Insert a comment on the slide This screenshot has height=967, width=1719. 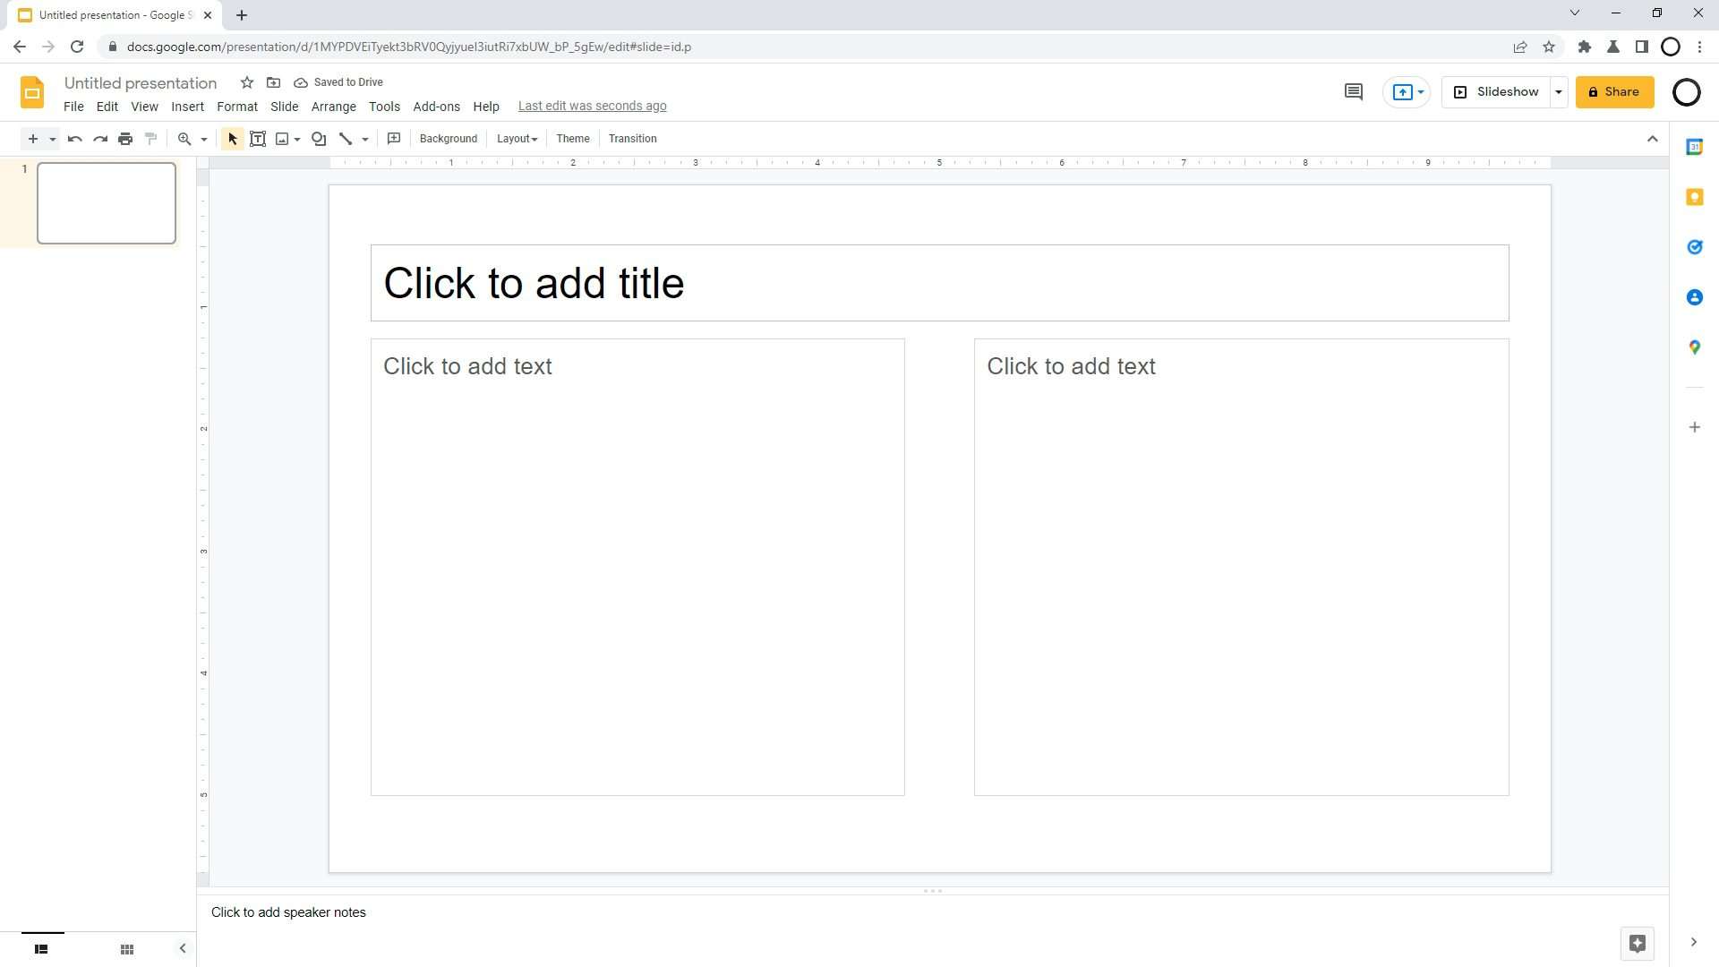click(392, 139)
